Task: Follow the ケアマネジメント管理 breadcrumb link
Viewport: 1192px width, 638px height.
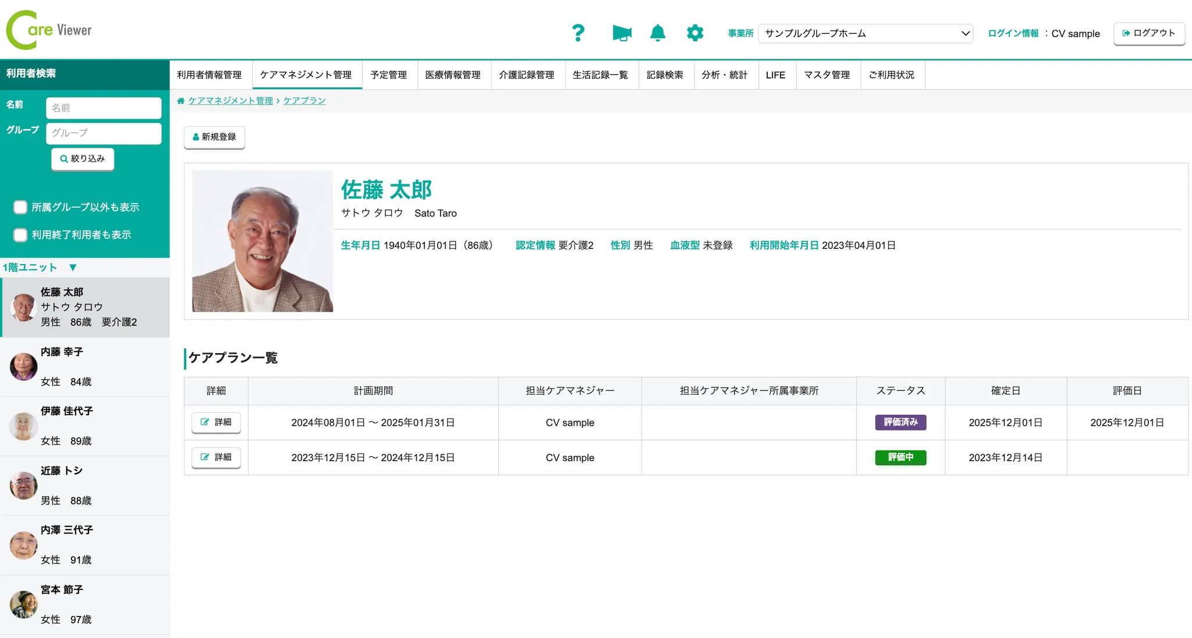Action: tap(230, 101)
